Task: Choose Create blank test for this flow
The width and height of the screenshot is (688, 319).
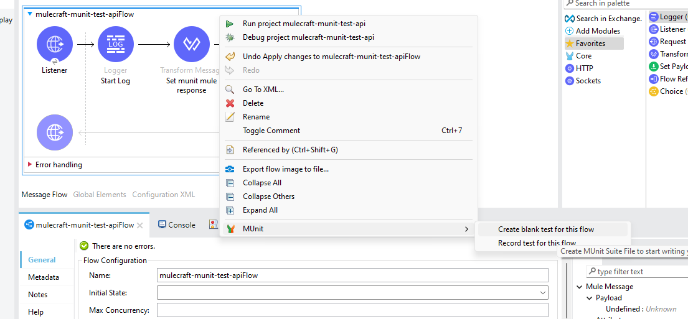Action: pyautogui.click(x=545, y=229)
